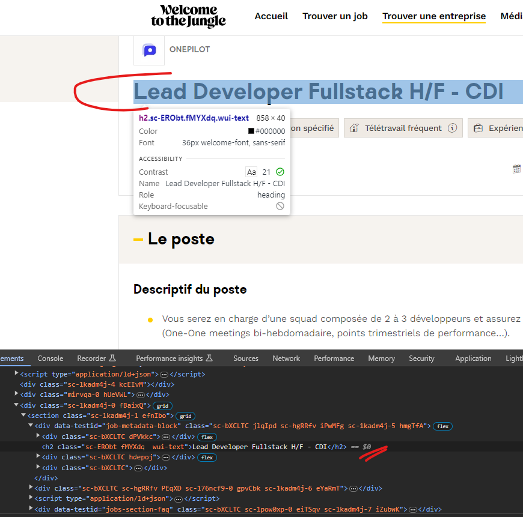Screen dimensions: 523x517
Task: Open the Trouver un job link
Action: 335,16
